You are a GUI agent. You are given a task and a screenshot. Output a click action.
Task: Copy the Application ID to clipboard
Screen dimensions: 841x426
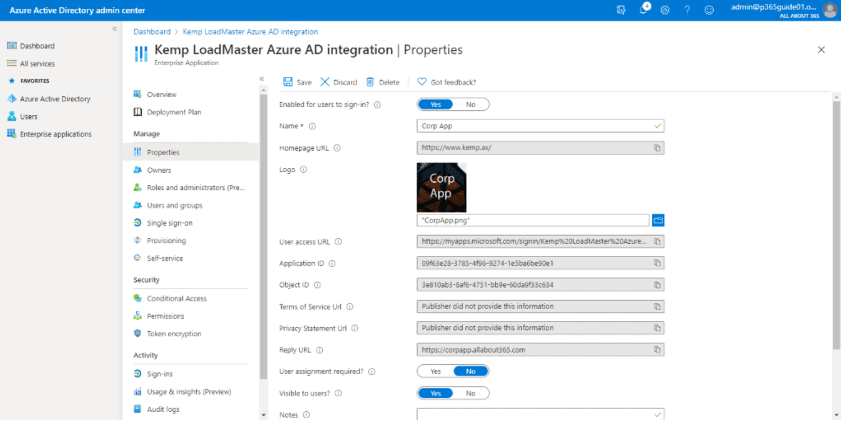[657, 263]
